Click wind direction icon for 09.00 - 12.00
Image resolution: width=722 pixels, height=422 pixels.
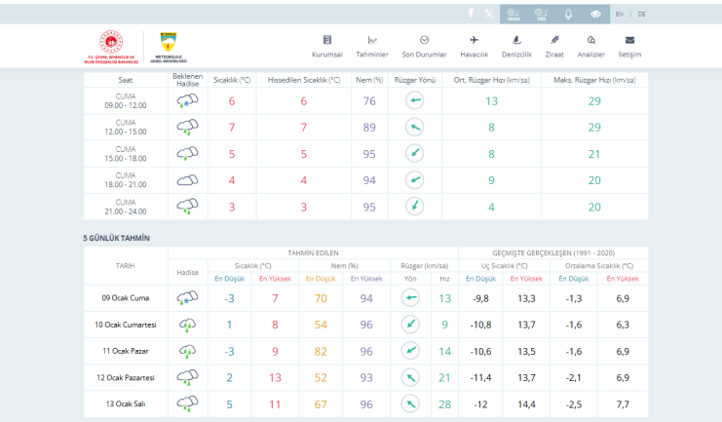pyautogui.click(x=414, y=101)
